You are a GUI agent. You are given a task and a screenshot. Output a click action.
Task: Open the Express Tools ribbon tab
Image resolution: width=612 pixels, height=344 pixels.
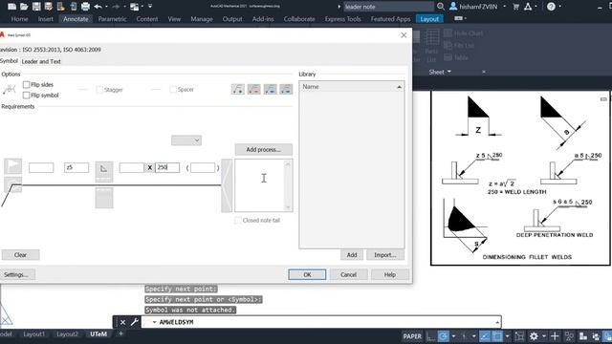click(x=342, y=19)
